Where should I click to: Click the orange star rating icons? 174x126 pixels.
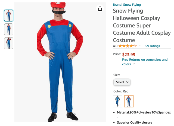(128, 46)
